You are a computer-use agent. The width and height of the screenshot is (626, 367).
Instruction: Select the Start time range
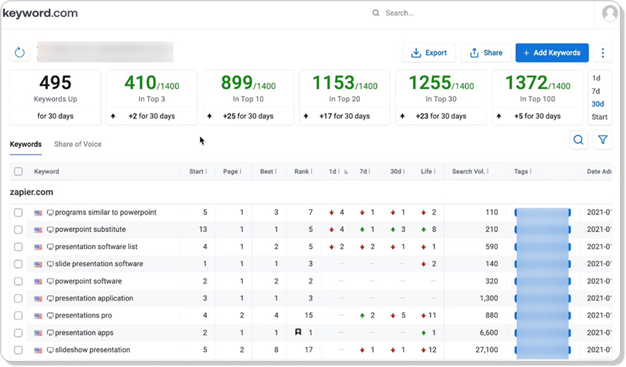click(599, 117)
